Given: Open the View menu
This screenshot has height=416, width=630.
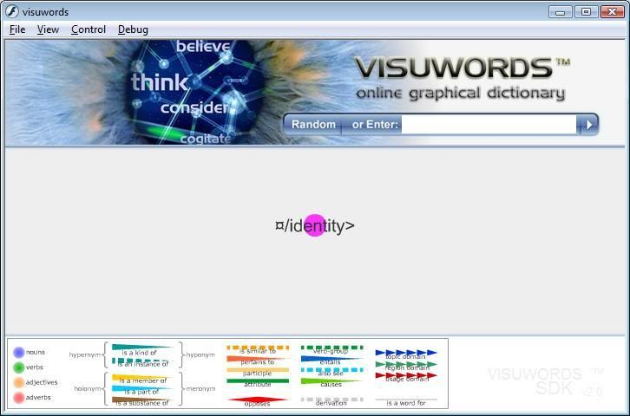Looking at the screenshot, I should [x=48, y=29].
